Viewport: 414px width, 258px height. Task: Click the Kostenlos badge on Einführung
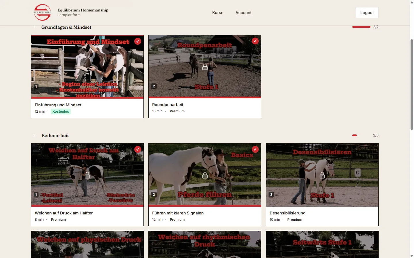coord(61,112)
